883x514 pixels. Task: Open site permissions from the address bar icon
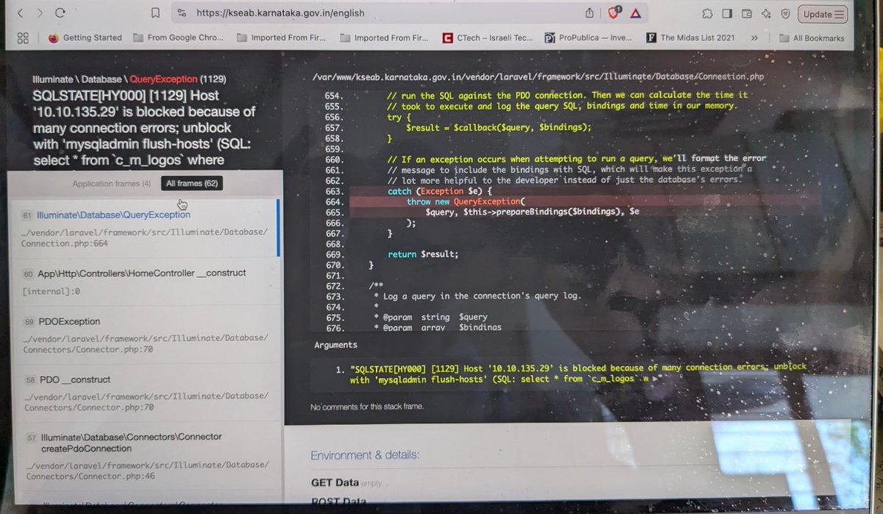(x=181, y=13)
